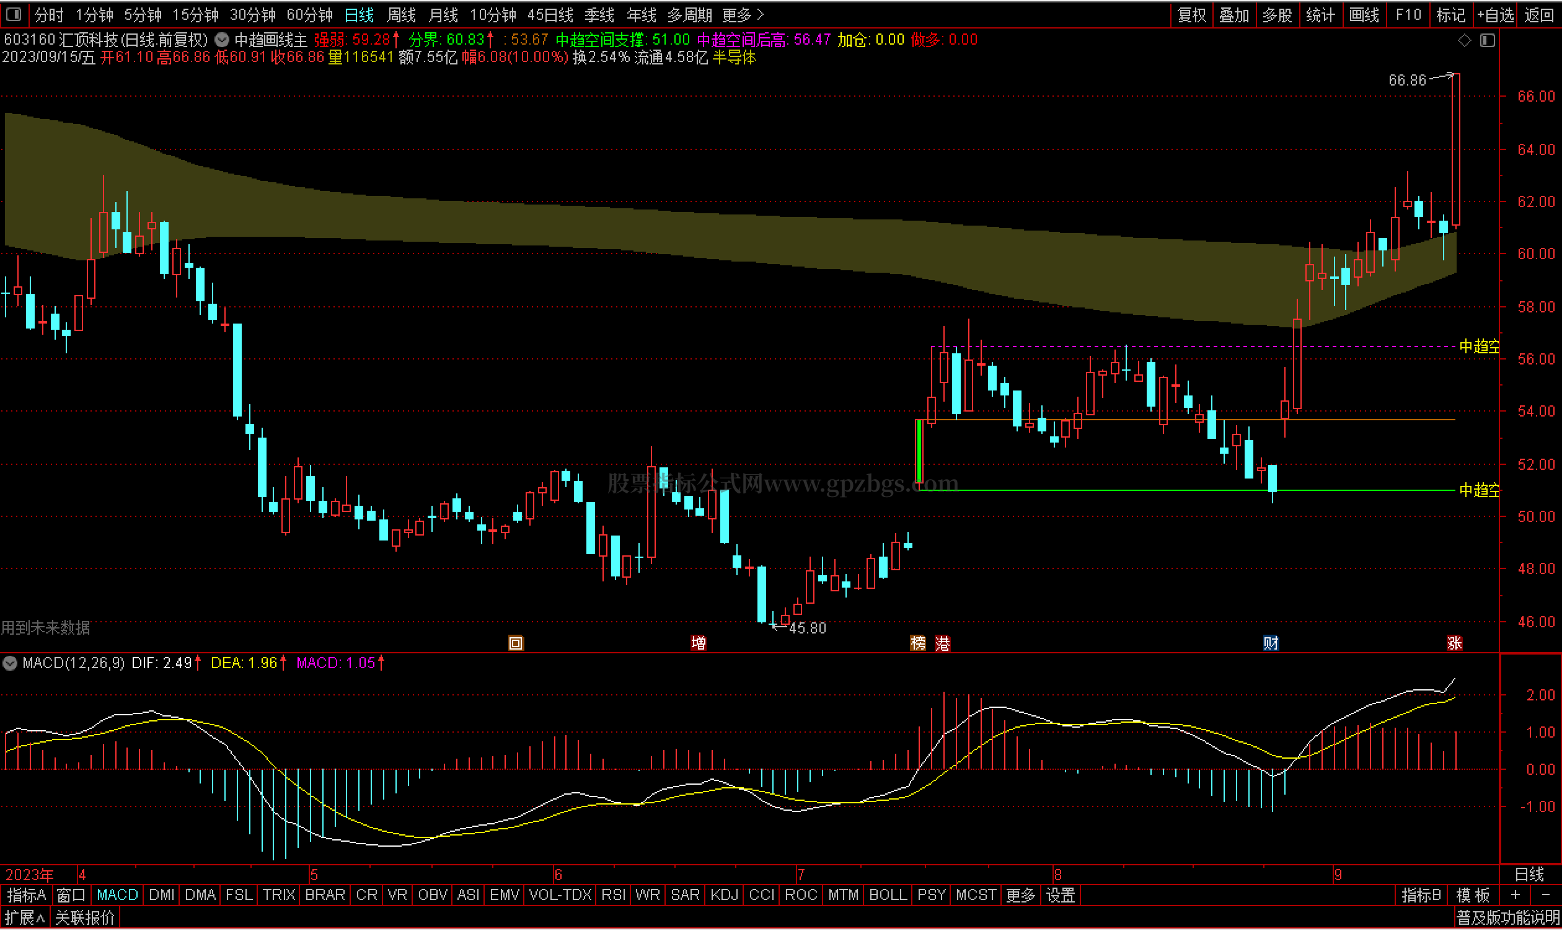Select the 周线 weekly chart tab
The width and height of the screenshot is (1562, 931).
tap(402, 14)
